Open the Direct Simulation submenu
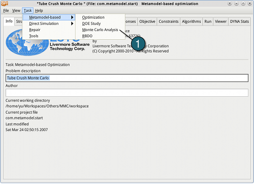 click(x=49, y=23)
